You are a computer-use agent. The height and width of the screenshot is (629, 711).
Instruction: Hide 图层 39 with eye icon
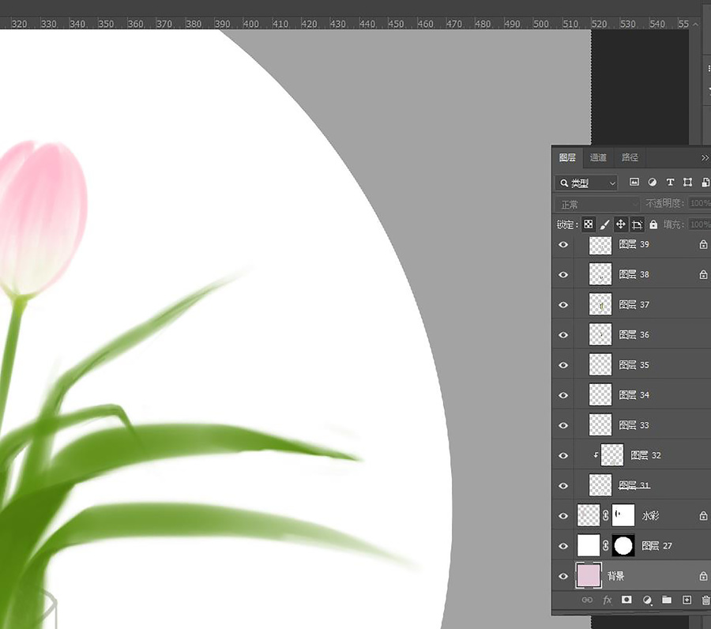(563, 244)
